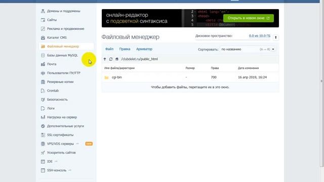The image size is (324, 182).
Task: Click the Почта mailbox icon
Action: pos(43,64)
